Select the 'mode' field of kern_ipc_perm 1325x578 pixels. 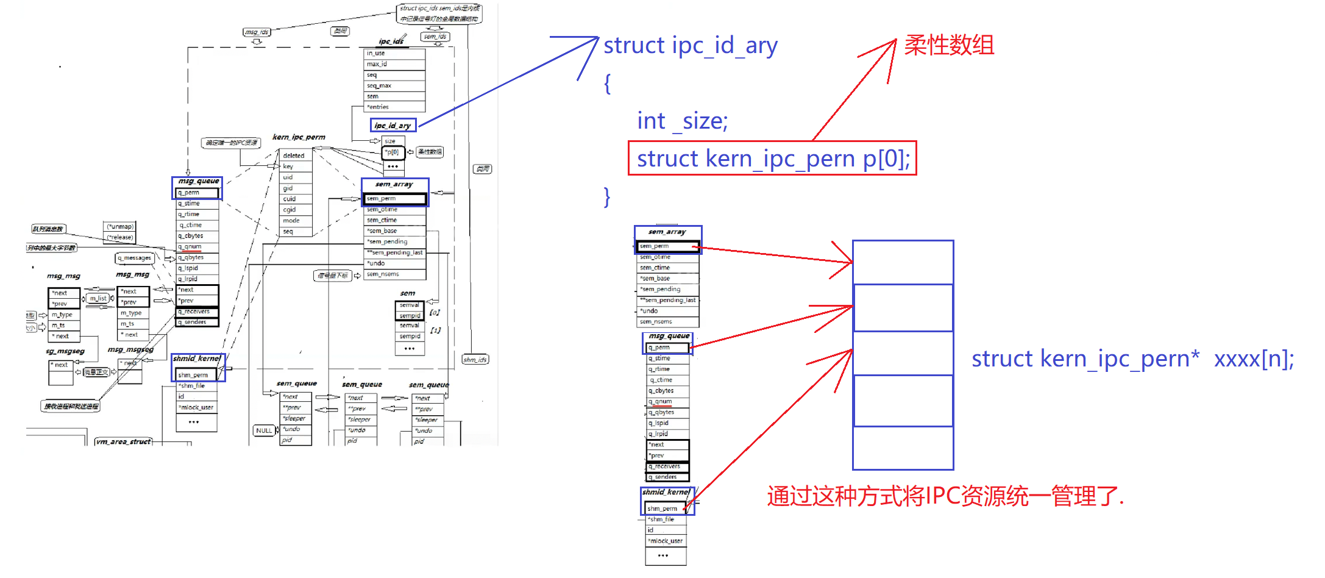coord(296,221)
